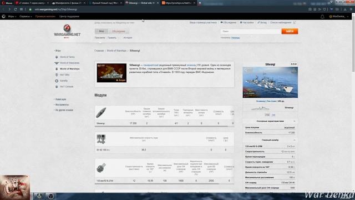This screenshot has width=355, height=200.
Task: Click the avatar thumbnail in bottom-left corner
Action: pos(15,187)
